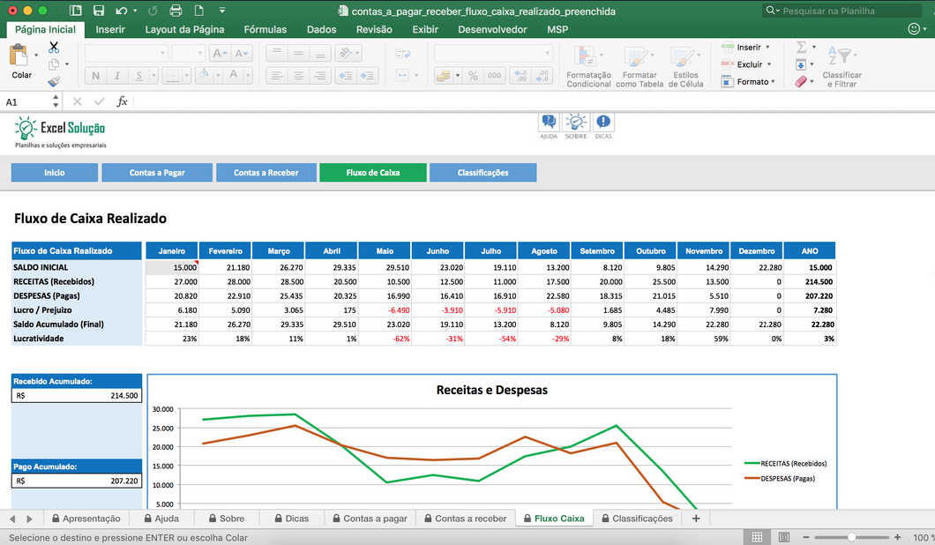Click the percent style icon

473,76
